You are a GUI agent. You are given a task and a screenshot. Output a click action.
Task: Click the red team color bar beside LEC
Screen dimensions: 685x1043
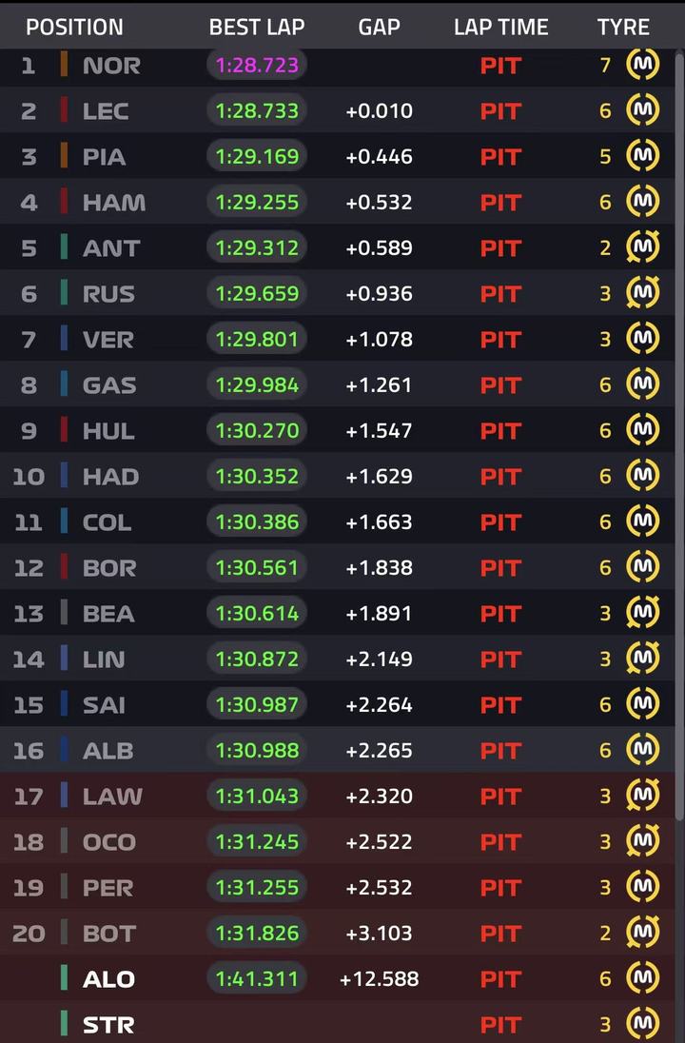64,110
